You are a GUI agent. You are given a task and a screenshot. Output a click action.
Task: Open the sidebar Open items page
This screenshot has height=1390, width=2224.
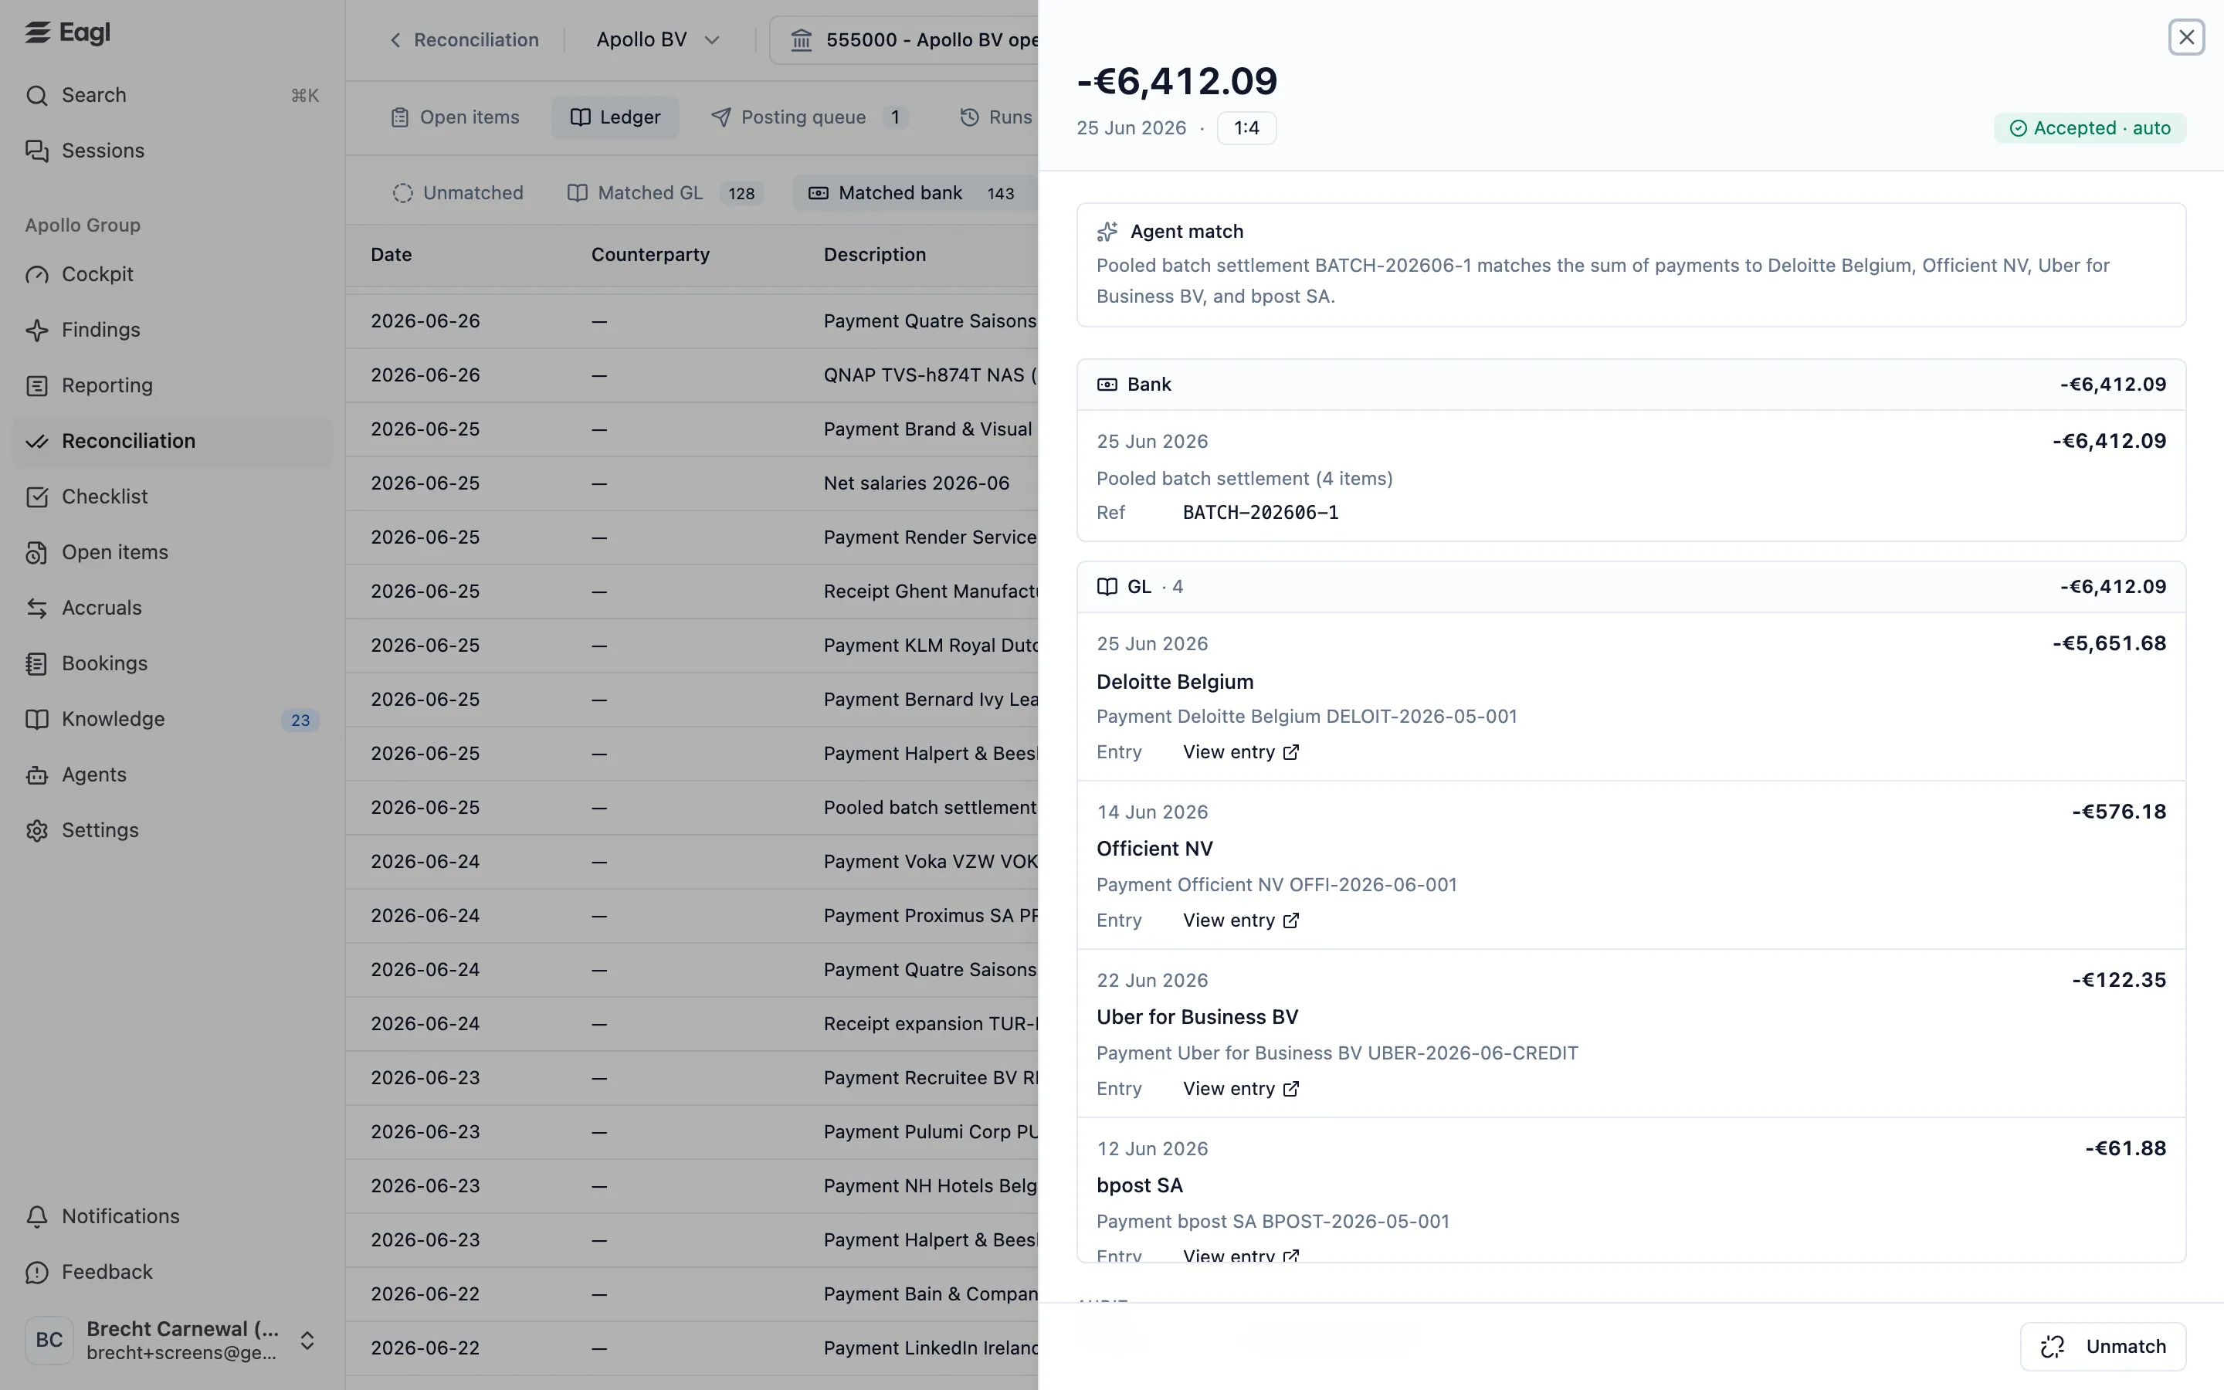(172, 552)
